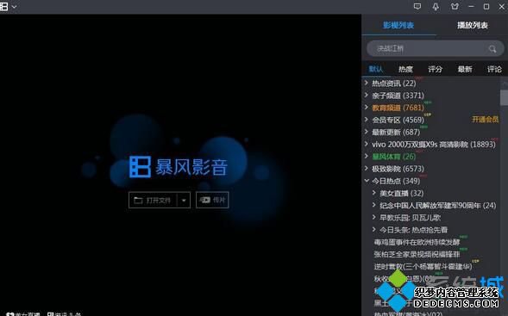Switch to the 播放列表 tab
Viewport: 508px width, 316px height.
pyautogui.click(x=473, y=25)
